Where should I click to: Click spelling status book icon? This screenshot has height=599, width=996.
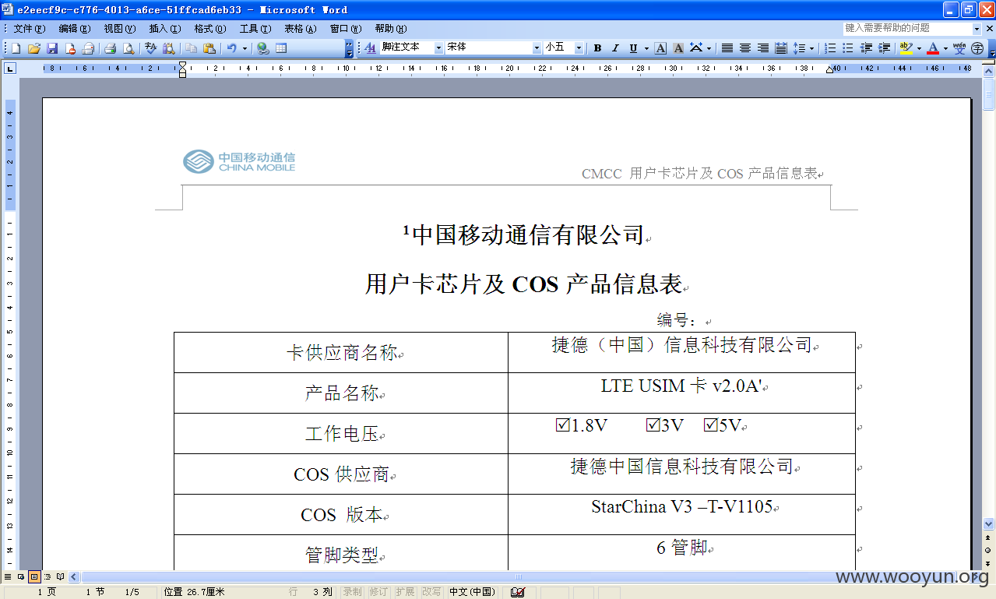point(518,592)
